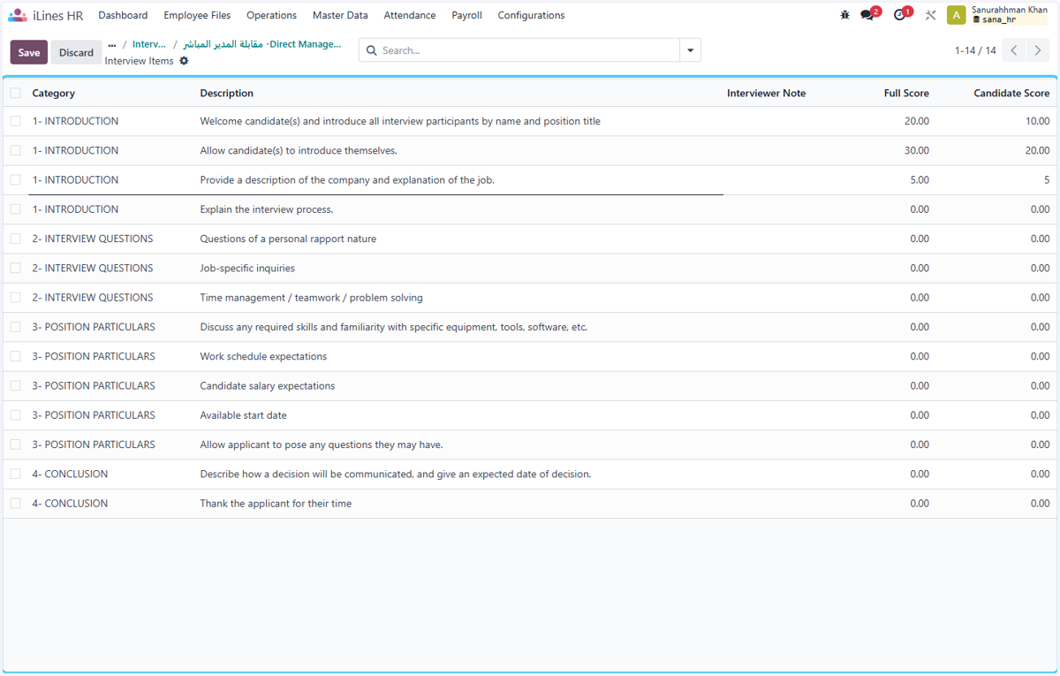
Task: Open the 'Interv...' breadcrumb link
Action: click(149, 44)
